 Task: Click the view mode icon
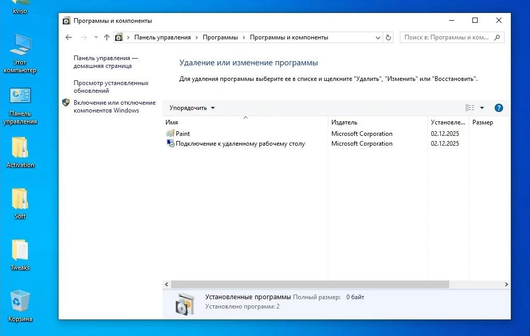coord(470,108)
